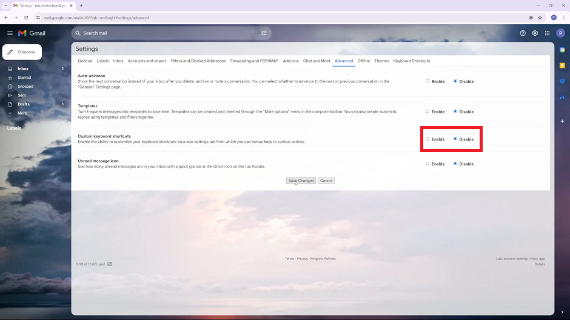The height and width of the screenshot is (320, 570).
Task: Open the Privacy link
Action: 302,259
